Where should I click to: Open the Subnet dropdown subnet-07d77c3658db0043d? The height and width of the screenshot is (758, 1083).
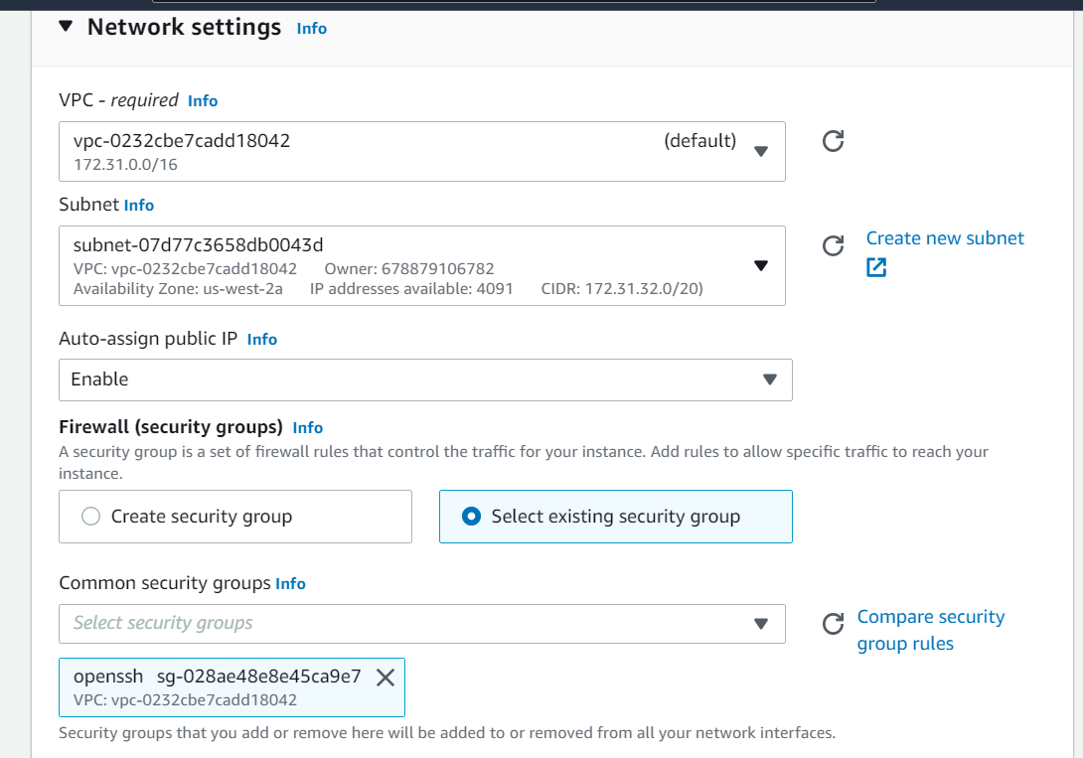point(422,266)
